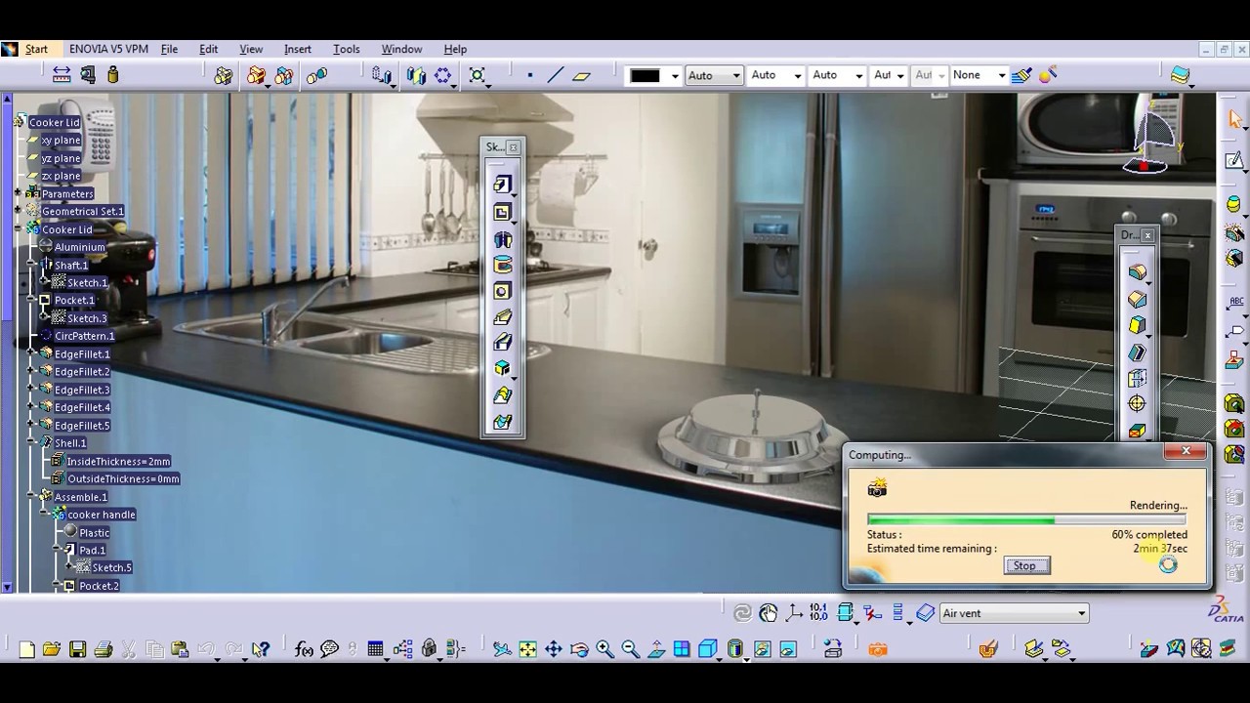Click the Normal View icon
Image resolution: width=1250 pixels, height=703 pixels.
point(655,649)
